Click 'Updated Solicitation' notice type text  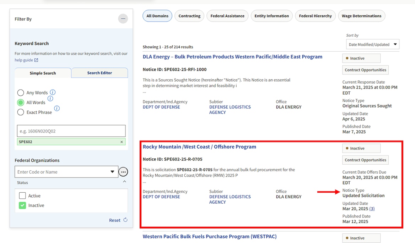click(363, 196)
